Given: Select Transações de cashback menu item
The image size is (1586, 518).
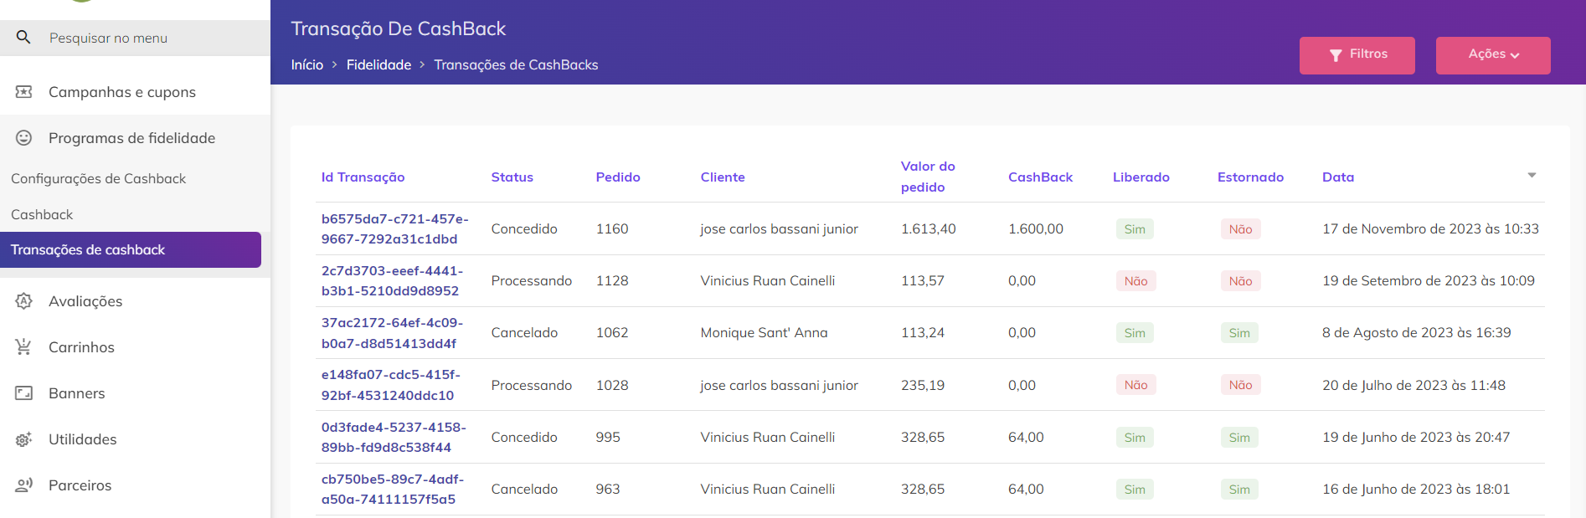Looking at the screenshot, I should [x=131, y=249].
